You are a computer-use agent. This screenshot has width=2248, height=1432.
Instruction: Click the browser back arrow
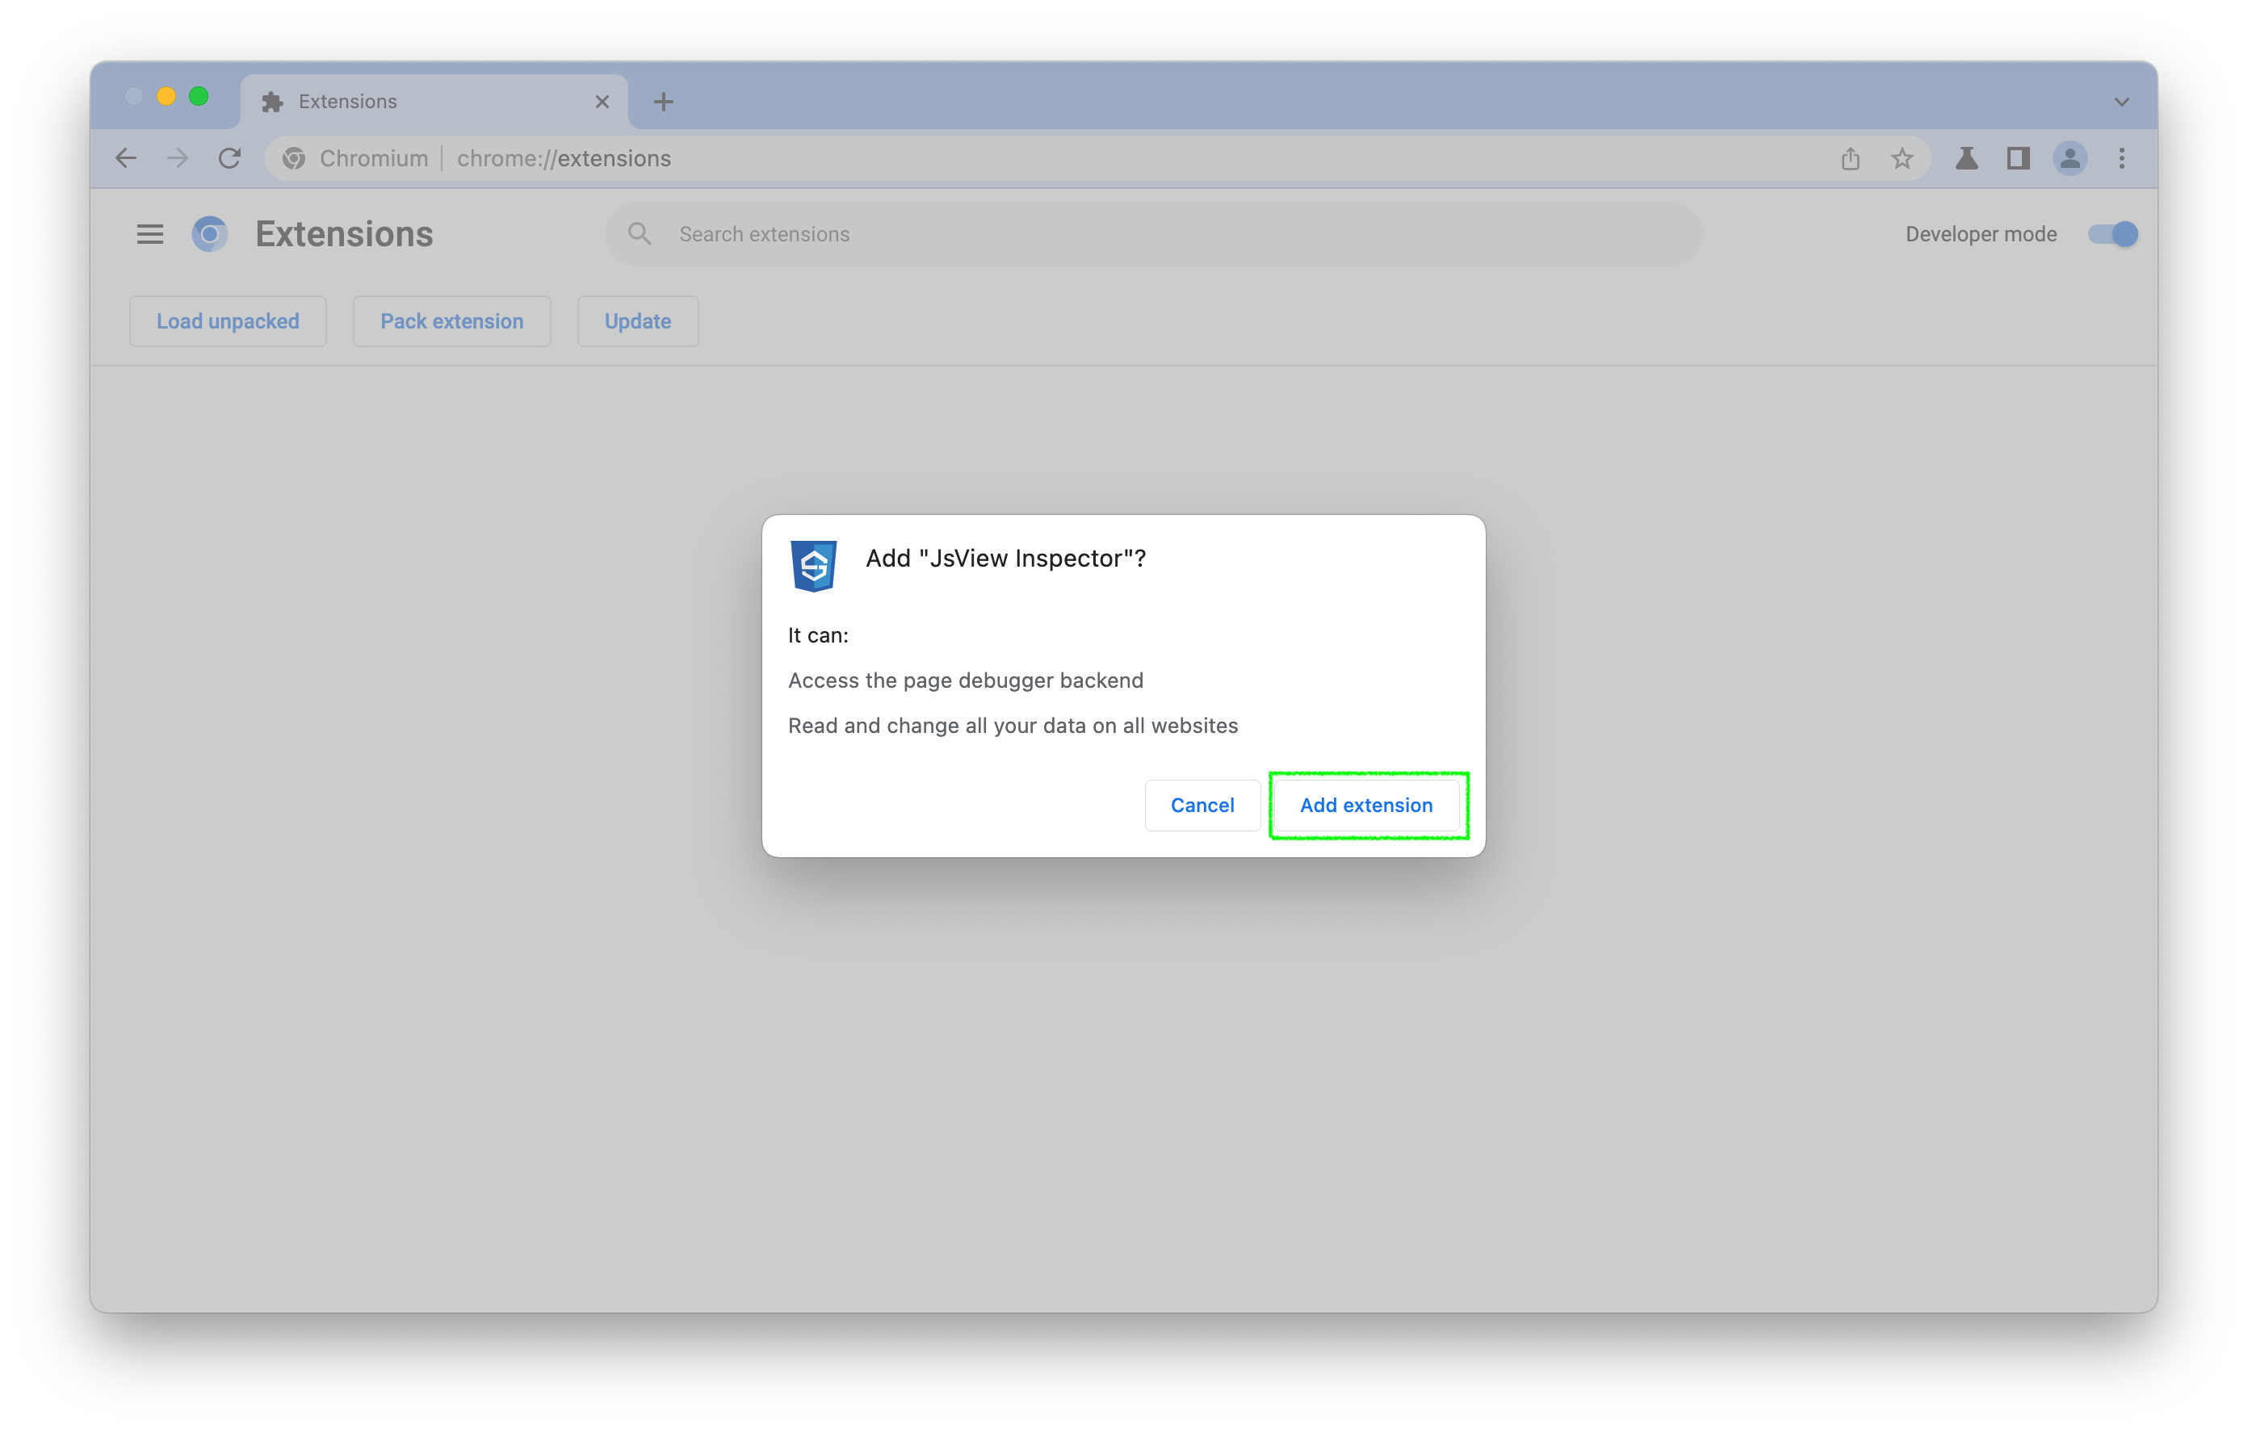[126, 159]
